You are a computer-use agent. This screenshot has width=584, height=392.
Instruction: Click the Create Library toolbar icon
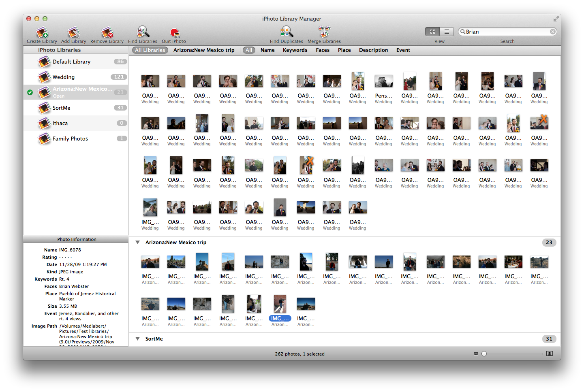pos(42,33)
